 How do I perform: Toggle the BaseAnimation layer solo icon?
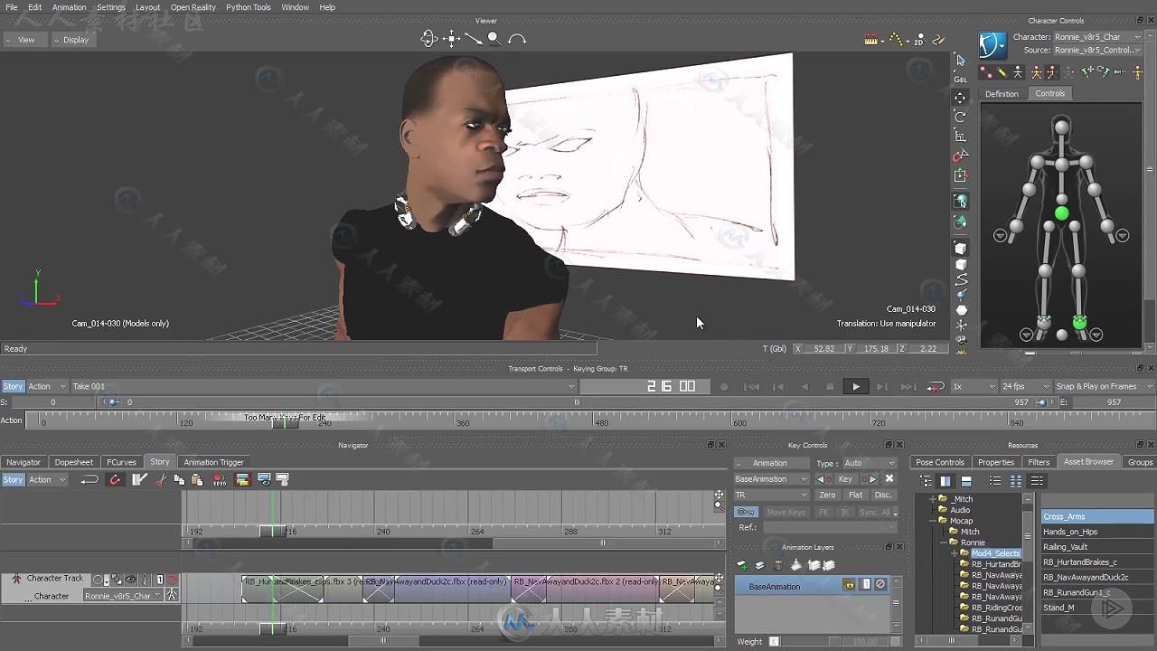[865, 586]
